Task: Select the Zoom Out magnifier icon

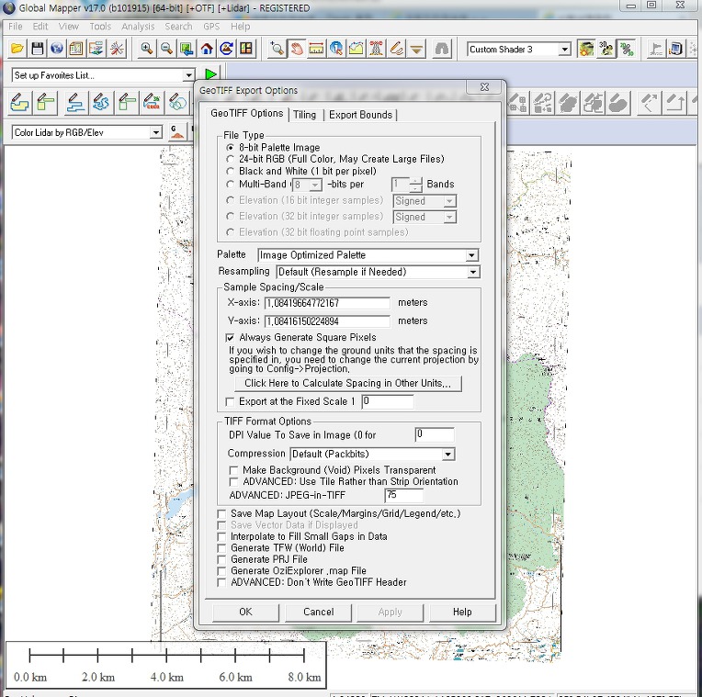Action: click(166, 49)
